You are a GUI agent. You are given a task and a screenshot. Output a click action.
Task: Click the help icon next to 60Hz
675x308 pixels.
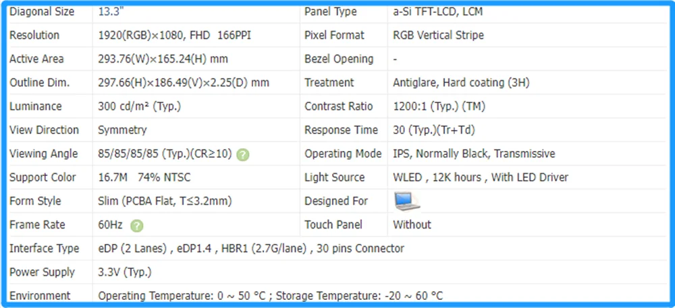point(137,225)
